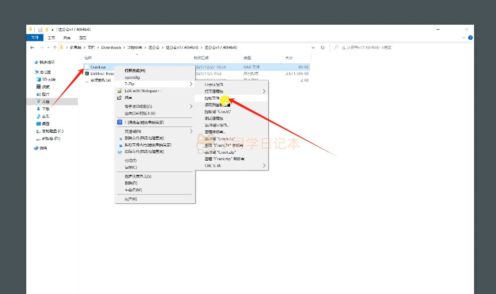Click the refresh button beside address bar
The width and height of the screenshot is (496, 294).
323,48
